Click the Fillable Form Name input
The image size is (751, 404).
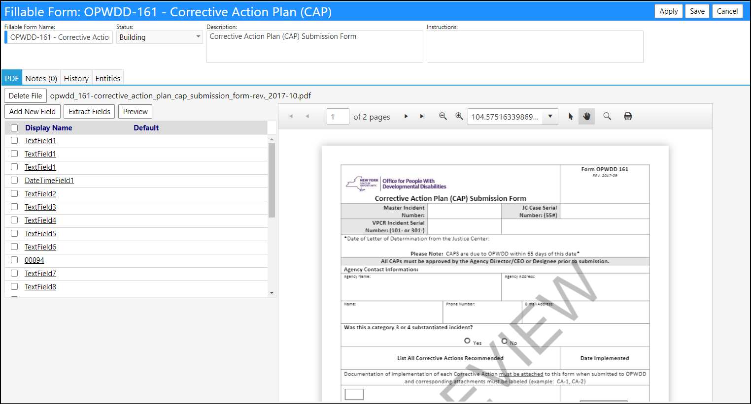click(60, 37)
